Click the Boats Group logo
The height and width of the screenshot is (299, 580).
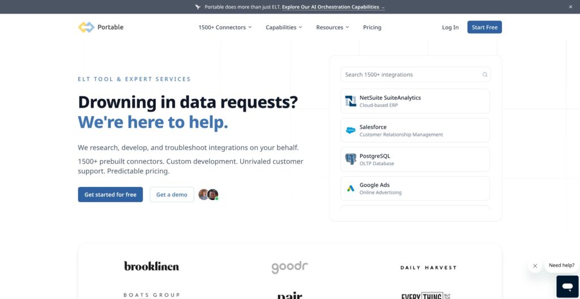(x=151, y=295)
